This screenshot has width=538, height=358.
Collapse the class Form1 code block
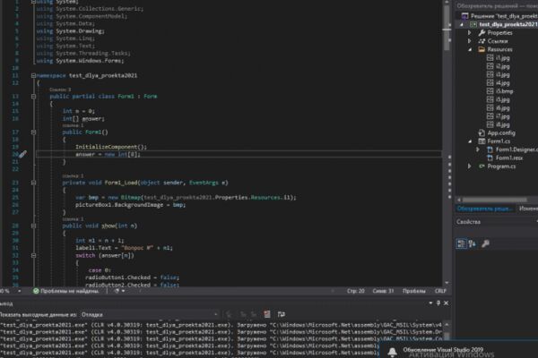tap(33, 97)
